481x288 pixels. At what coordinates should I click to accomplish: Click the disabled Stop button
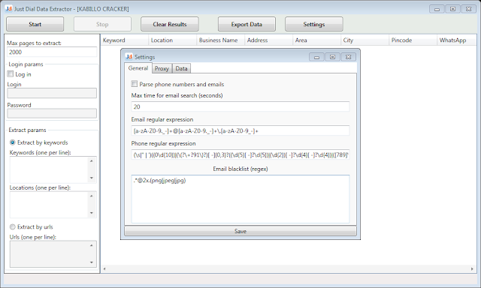pyautogui.click(x=102, y=24)
